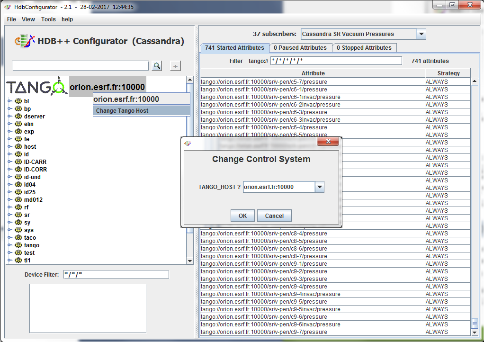Click the Device Filter input field

[116, 274]
